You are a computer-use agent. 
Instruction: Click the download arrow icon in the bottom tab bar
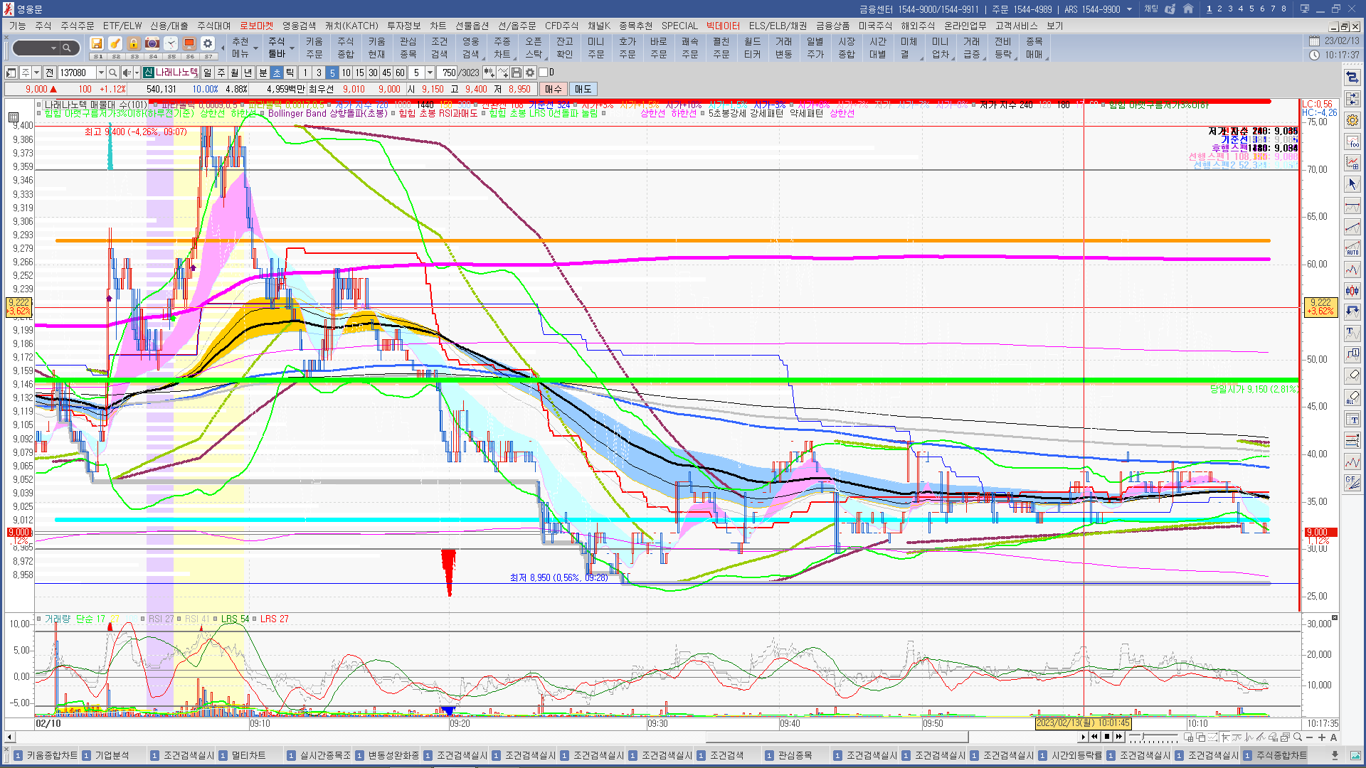tap(1335, 755)
